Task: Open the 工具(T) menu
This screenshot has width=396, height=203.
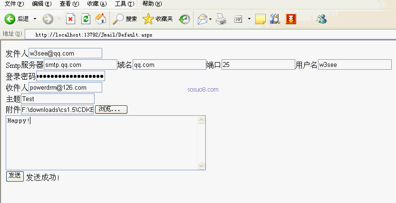Action: (125, 3)
